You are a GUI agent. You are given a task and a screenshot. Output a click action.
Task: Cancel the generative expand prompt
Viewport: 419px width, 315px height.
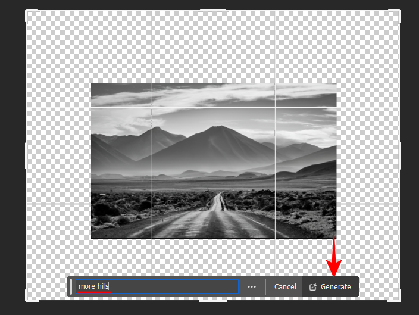pyautogui.click(x=285, y=287)
